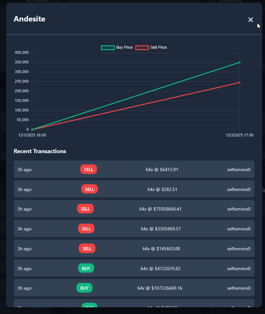This screenshot has height=314, width=265.
Task: Click BUY badge on the $4722670.82 transaction
Action: (86, 269)
